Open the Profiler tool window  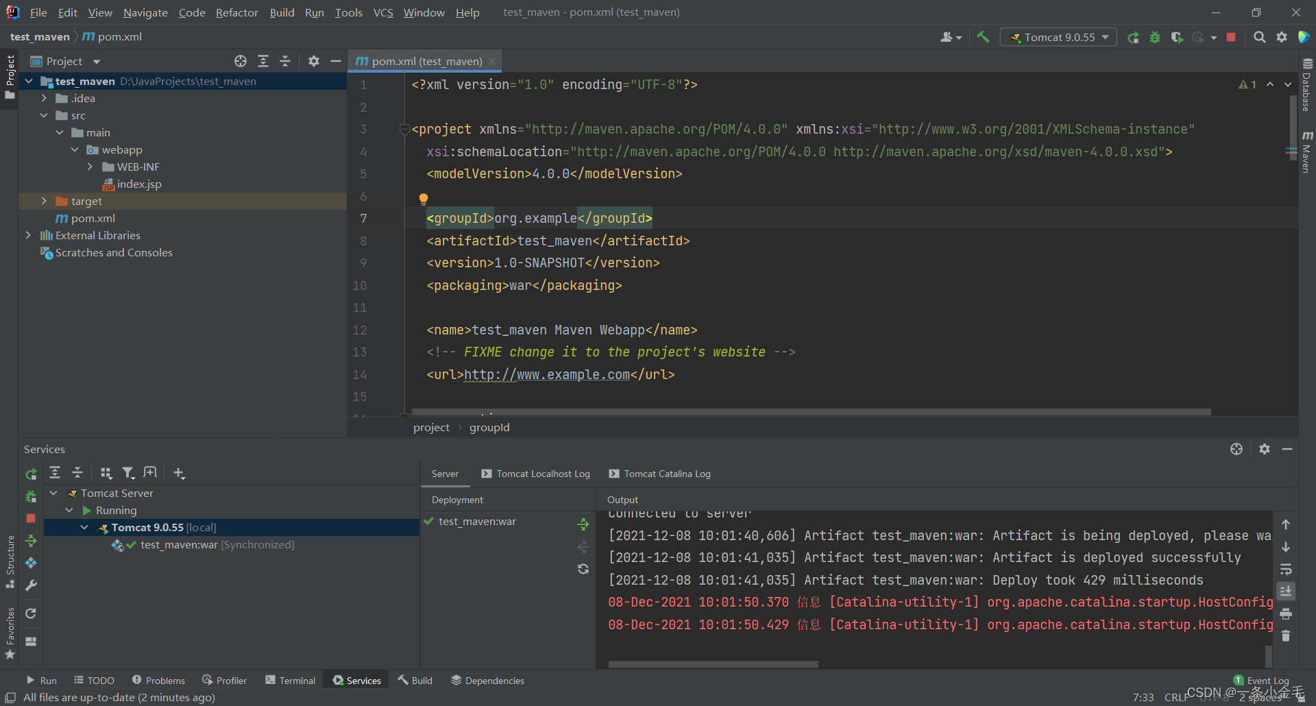point(224,680)
